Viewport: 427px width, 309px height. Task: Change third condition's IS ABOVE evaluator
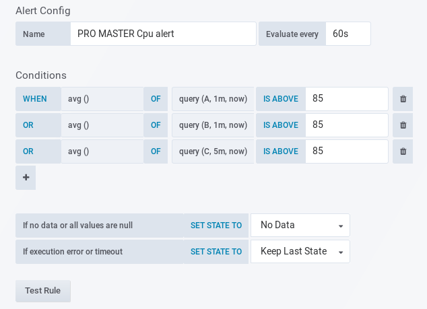point(280,151)
